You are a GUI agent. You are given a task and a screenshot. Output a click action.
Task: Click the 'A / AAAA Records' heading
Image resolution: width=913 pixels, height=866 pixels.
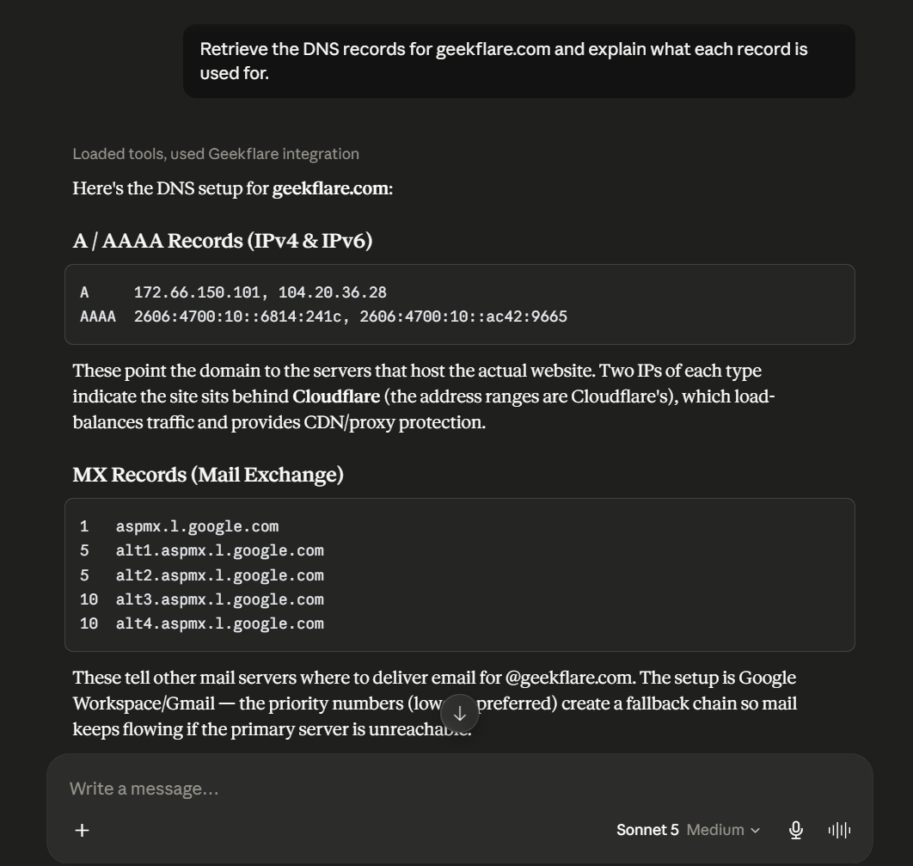click(223, 241)
